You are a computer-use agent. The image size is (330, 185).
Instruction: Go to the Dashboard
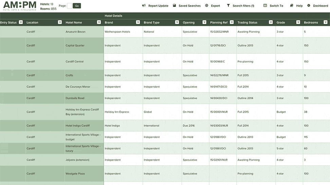(320, 6)
